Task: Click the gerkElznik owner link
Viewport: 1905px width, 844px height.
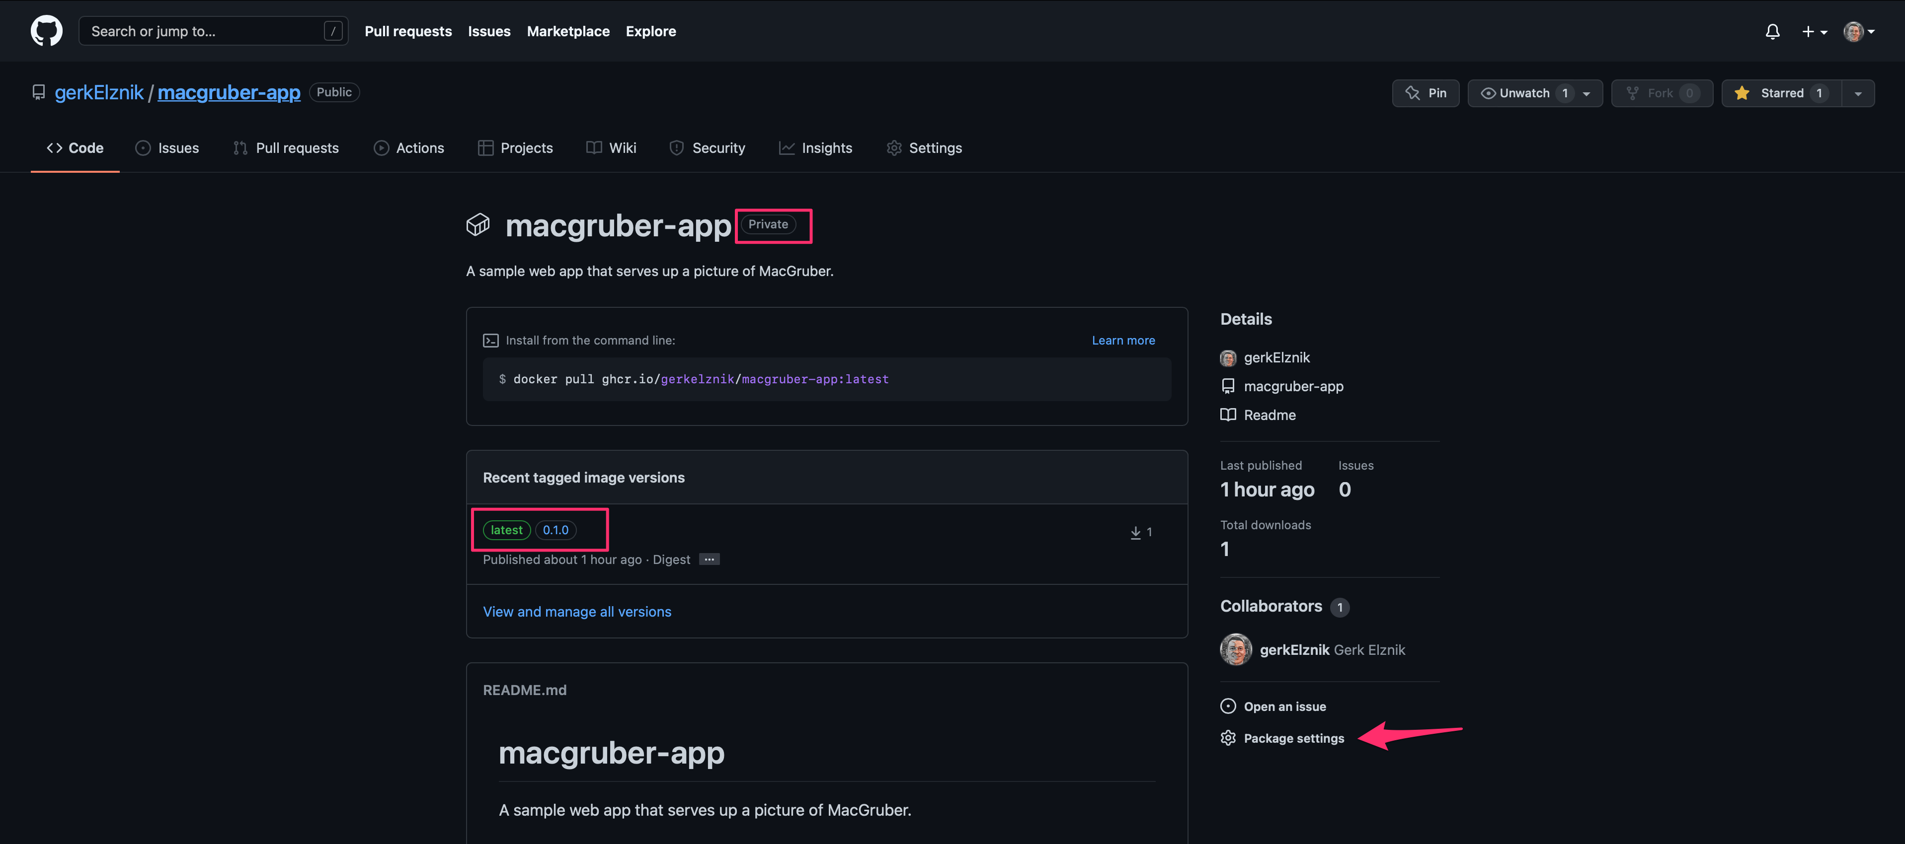Action: pyautogui.click(x=99, y=92)
